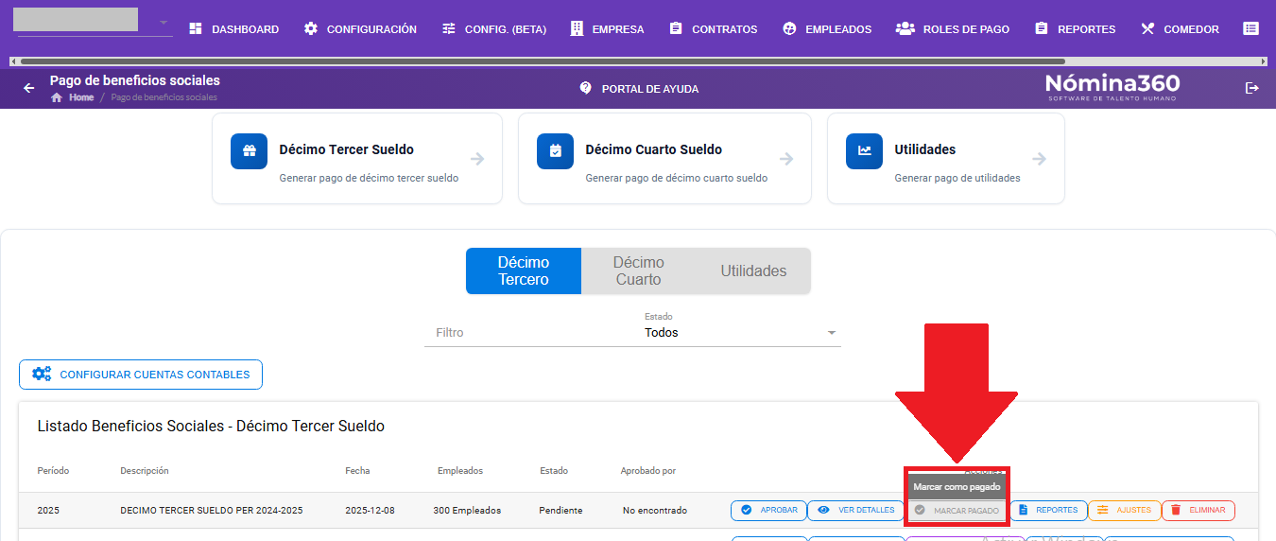Open the Roles de Pago menu
This screenshot has width=1276, height=541.
point(953,29)
